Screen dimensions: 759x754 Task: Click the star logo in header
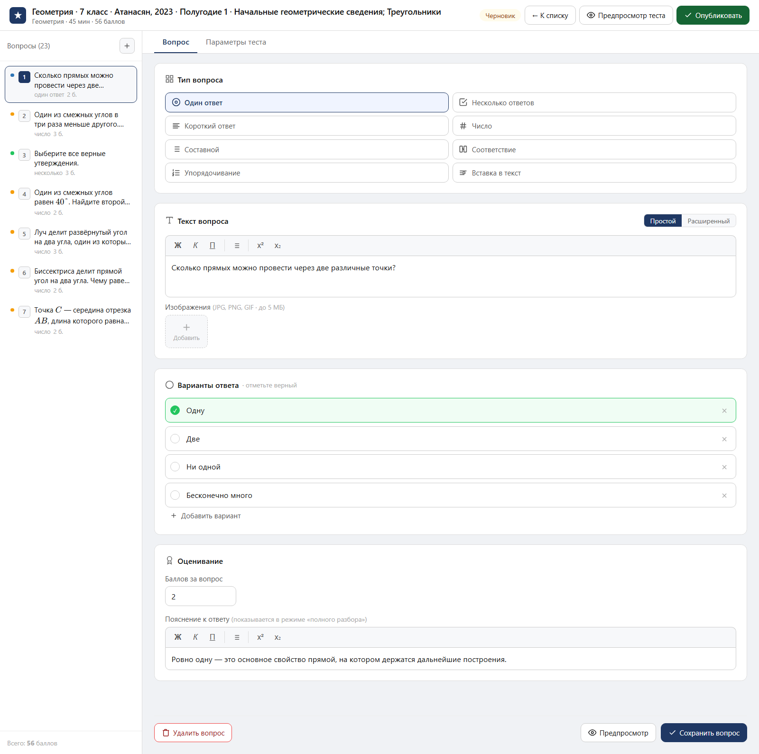[x=18, y=16]
